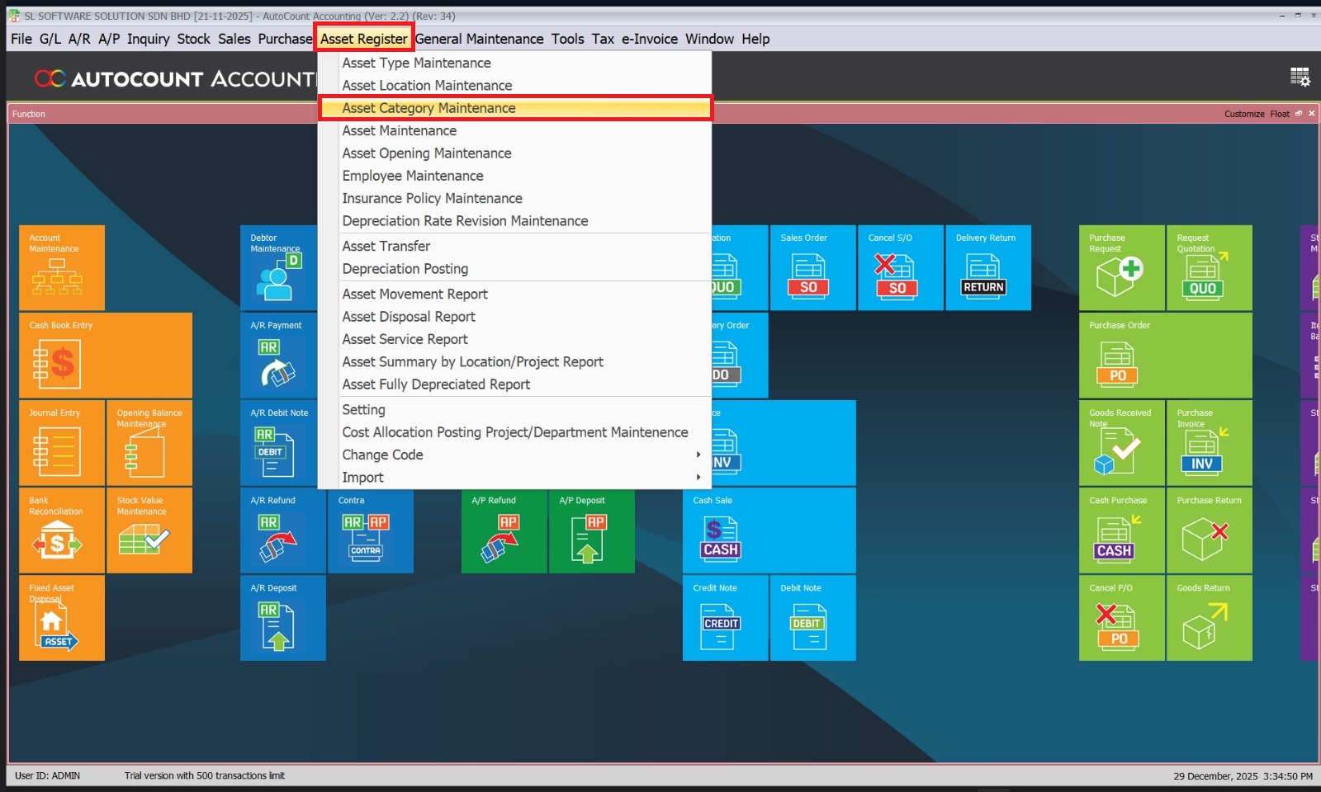Viewport: 1321px width, 792px height.
Task: Open Fixed Asset Disposal
Action: (62, 619)
